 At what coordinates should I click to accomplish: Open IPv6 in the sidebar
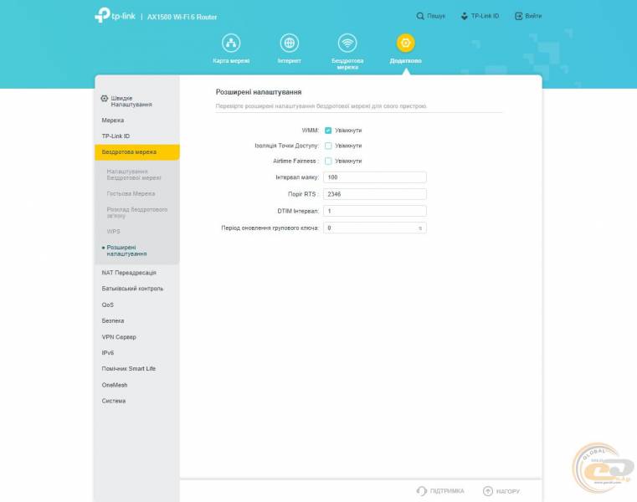[x=108, y=352]
